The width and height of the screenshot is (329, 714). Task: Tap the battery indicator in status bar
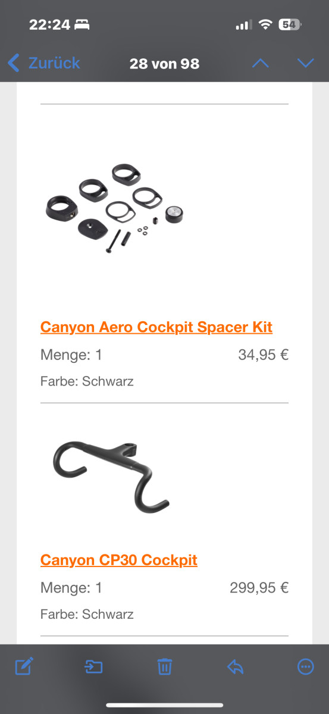tap(290, 25)
